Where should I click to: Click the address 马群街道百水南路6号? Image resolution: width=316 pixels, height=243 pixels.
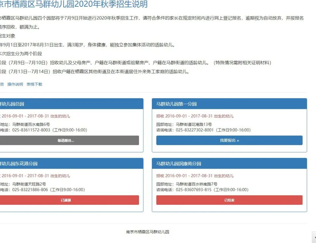tap(31, 124)
